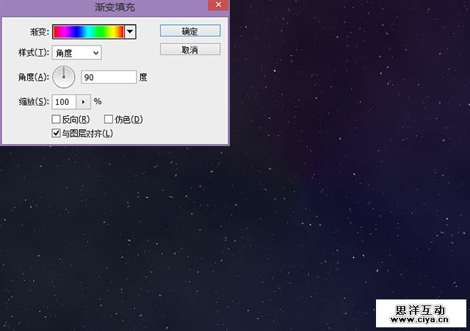470x331 pixels.
Task: Click the angle dial control
Action: click(64, 77)
